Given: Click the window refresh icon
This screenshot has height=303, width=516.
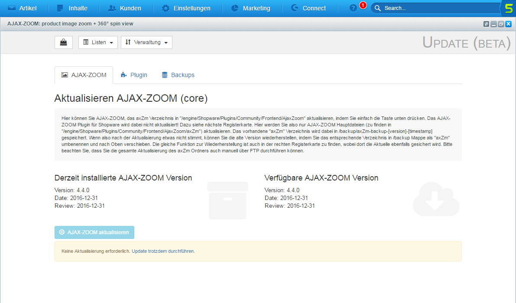Looking at the screenshot, I should pos(486,24).
